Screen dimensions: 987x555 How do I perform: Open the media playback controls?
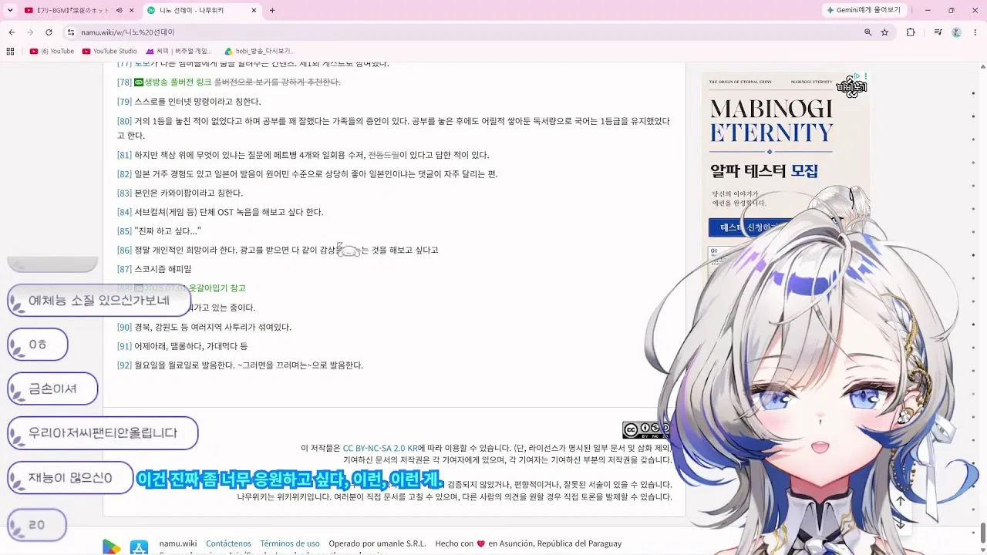(938, 32)
